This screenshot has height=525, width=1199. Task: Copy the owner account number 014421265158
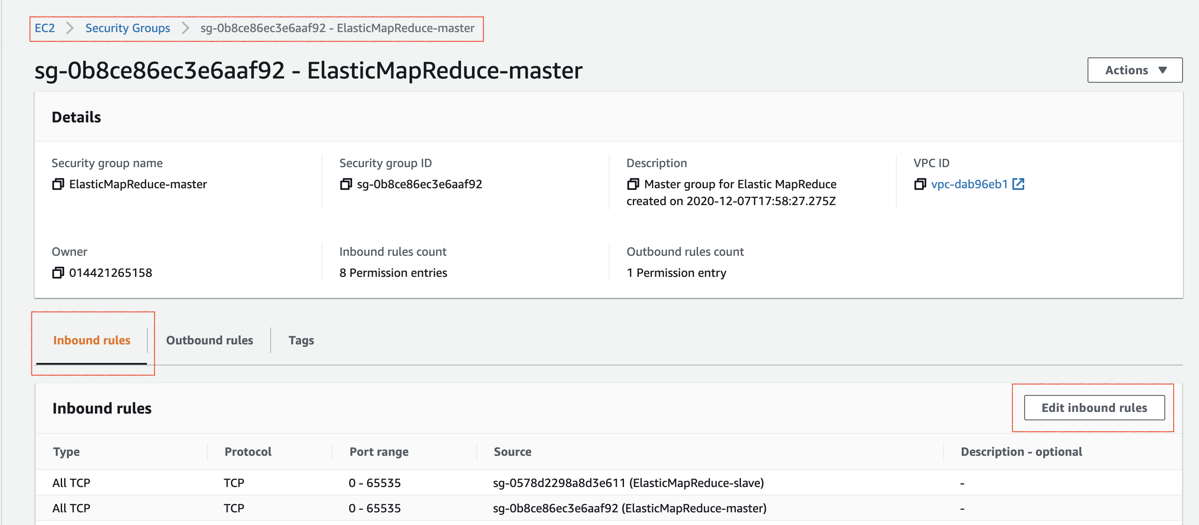tap(58, 273)
